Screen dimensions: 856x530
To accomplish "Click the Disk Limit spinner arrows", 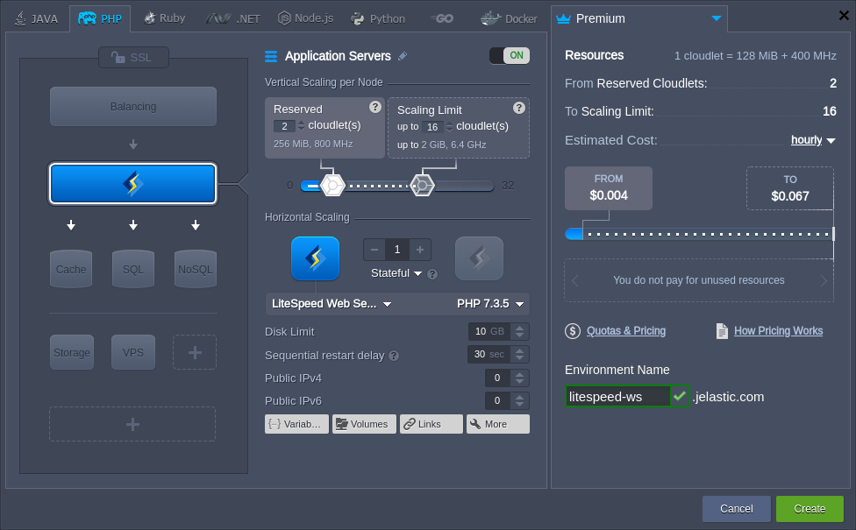I will click(520, 331).
